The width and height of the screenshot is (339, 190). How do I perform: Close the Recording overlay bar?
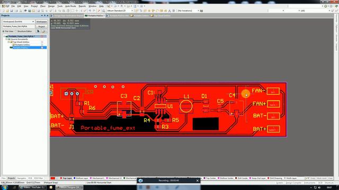tap(198, 180)
